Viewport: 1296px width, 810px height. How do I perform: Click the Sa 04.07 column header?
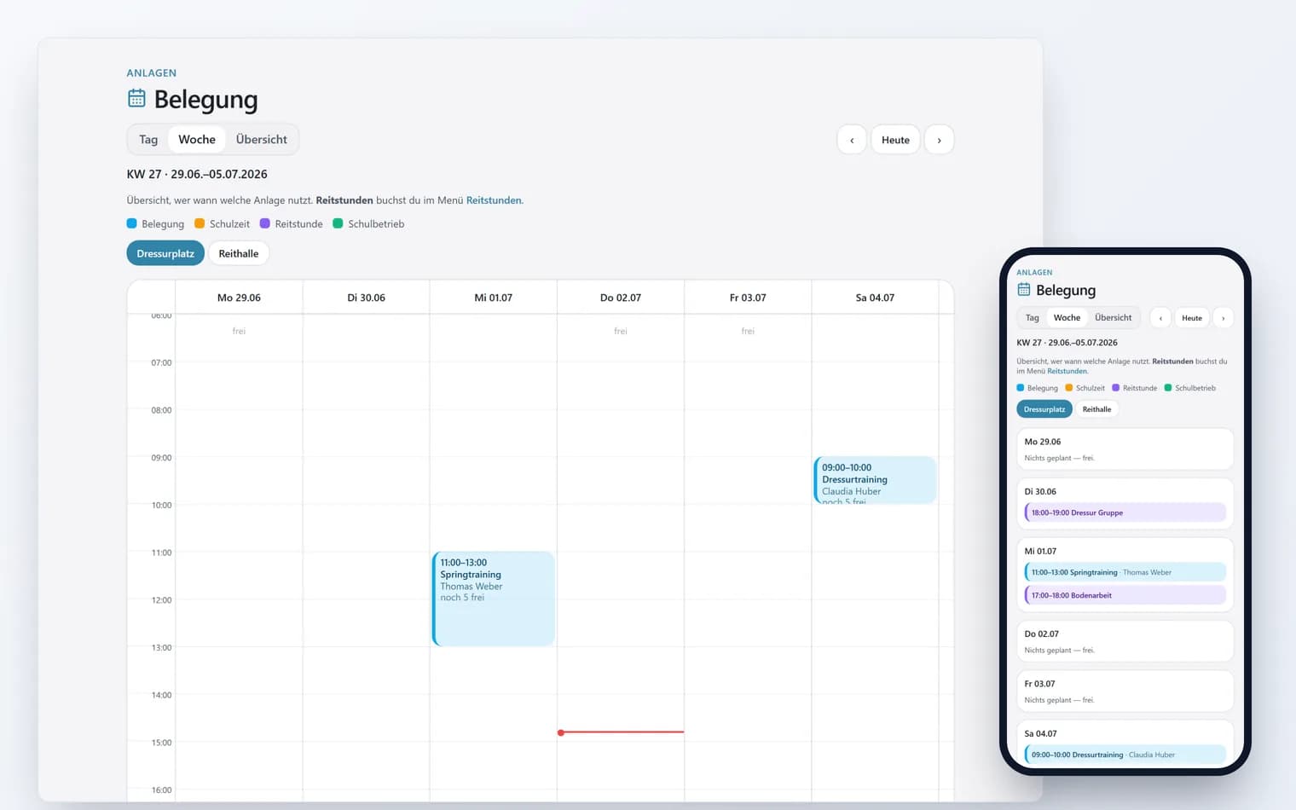tap(875, 298)
